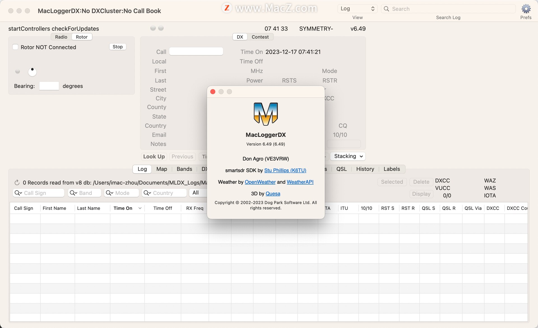Close the About MacLoggerDX dialog
538x328 pixels.
point(213,92)
